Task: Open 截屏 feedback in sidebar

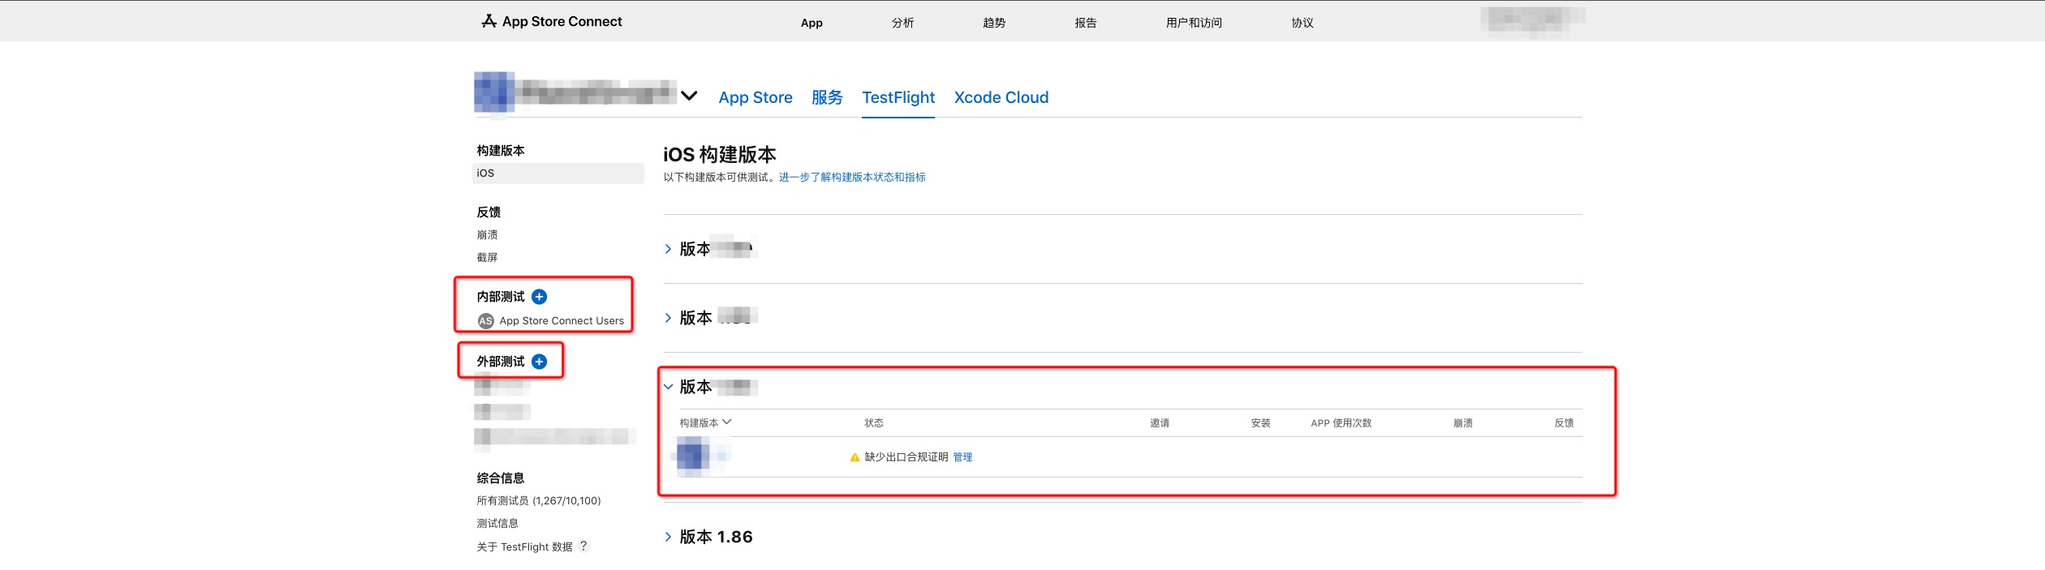Action: (487, 258)
